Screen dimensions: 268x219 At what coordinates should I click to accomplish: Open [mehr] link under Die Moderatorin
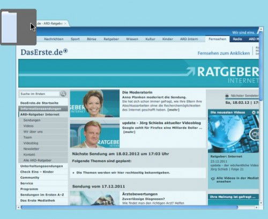(x=173, y=110)
